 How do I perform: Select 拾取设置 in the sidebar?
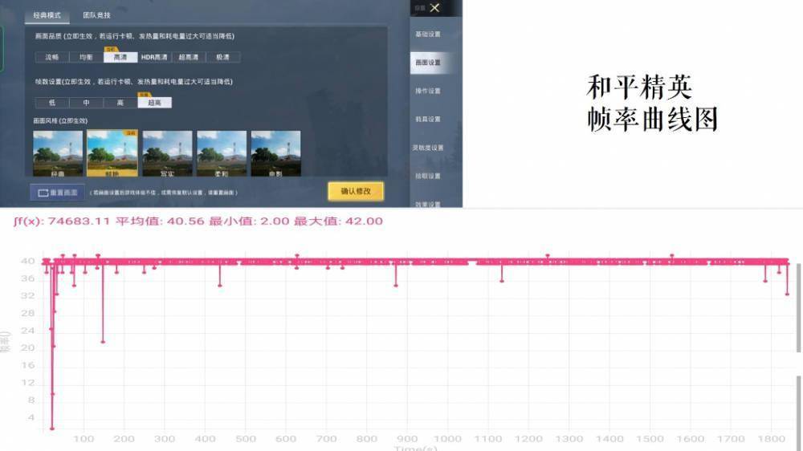coord(427,176)
